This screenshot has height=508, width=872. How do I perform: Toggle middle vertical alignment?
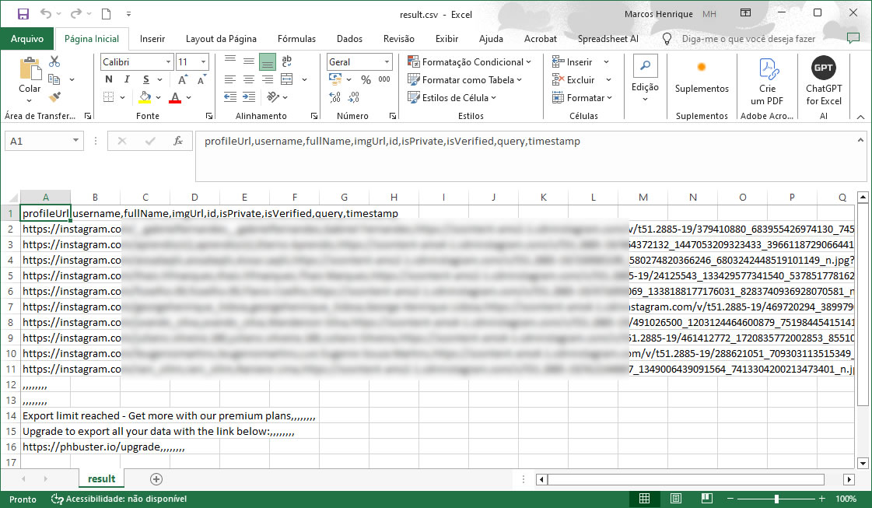click(x=249, y=61)
